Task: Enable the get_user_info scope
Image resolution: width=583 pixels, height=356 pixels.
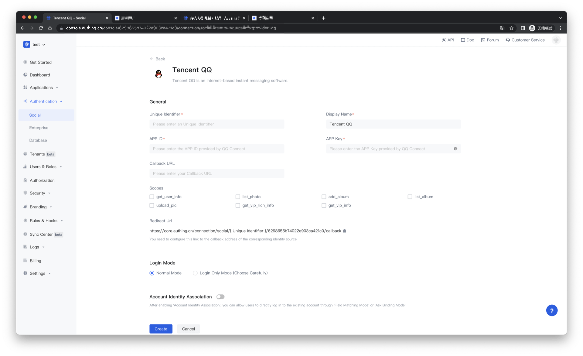Action: (152, 197)
